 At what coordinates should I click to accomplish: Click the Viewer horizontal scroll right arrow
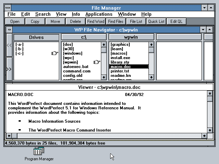205,136
